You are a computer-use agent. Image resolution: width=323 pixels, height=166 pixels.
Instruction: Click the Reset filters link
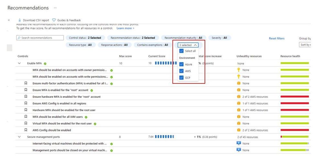(277, 39)
